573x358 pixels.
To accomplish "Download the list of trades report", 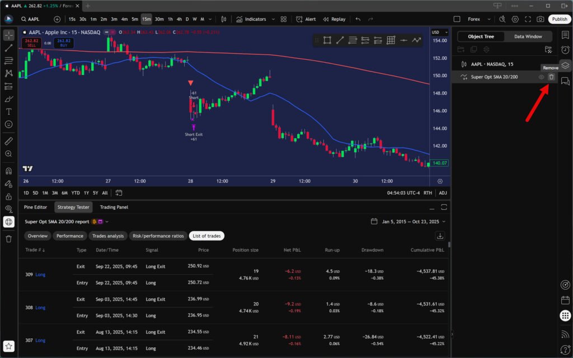I will (x=440, y=236).
